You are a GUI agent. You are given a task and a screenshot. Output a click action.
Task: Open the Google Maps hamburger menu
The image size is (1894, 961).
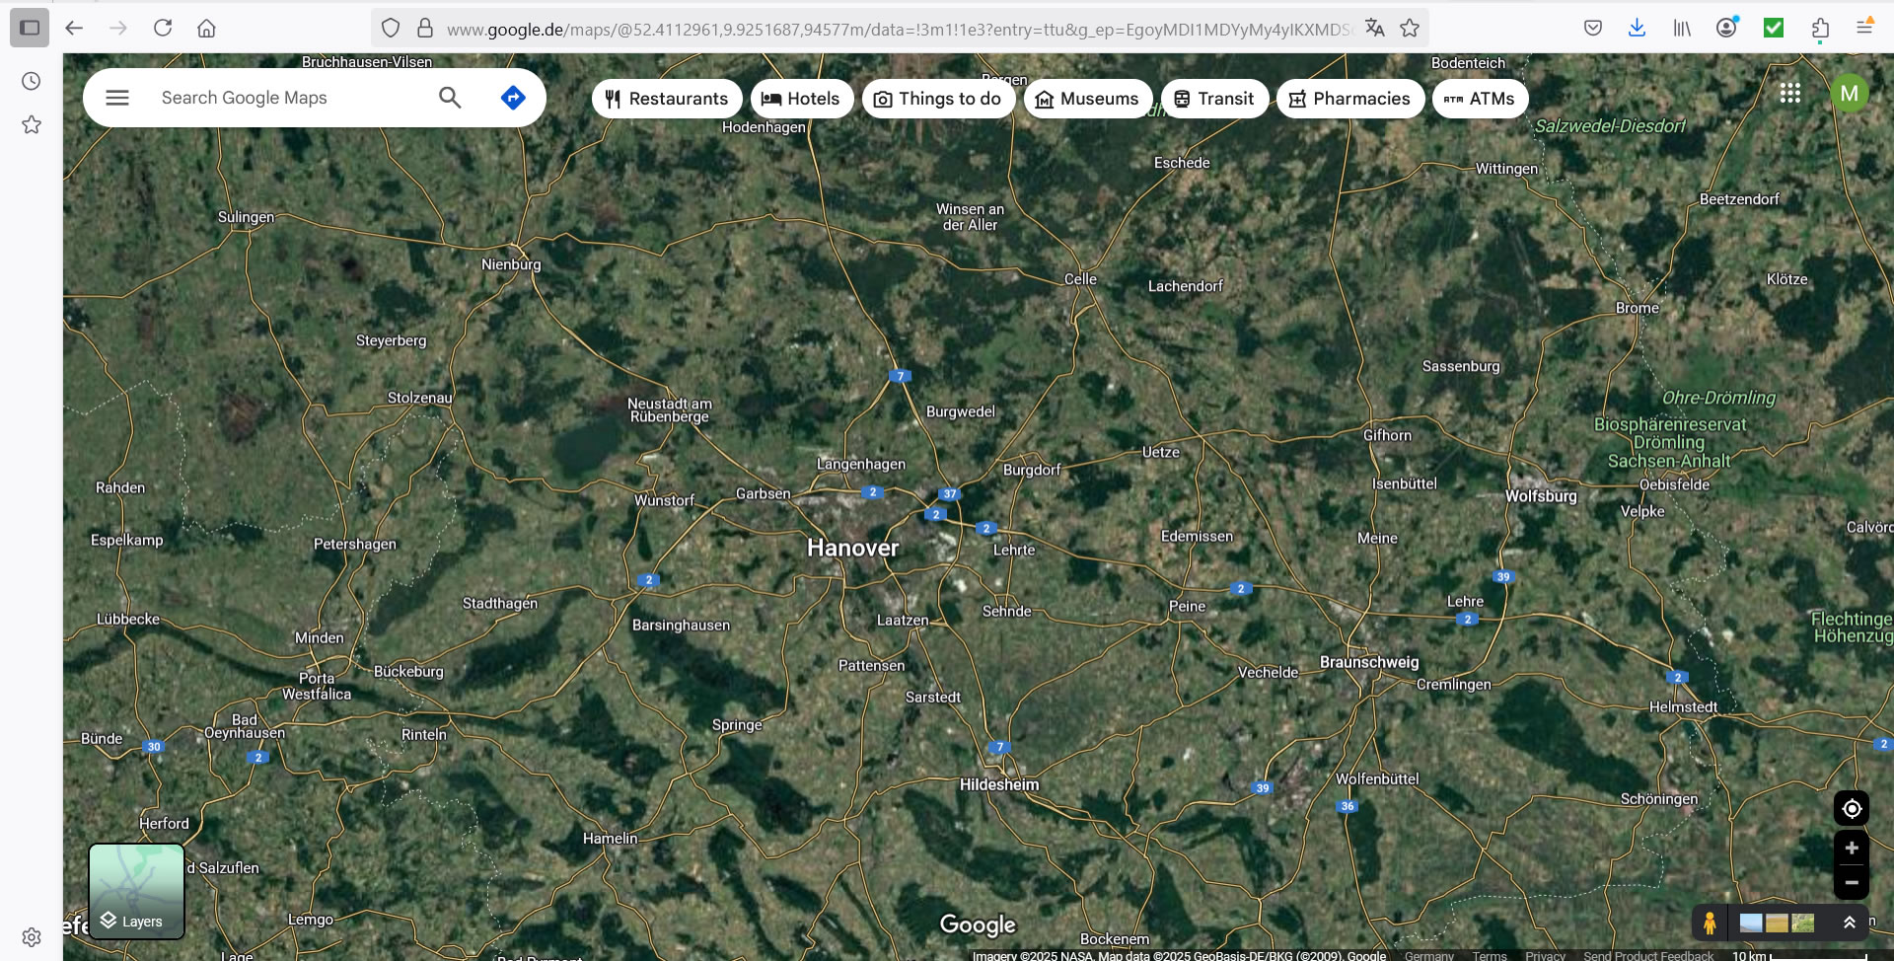(117, 98)
